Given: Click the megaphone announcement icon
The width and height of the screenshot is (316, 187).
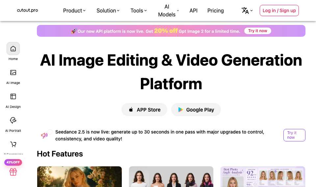Looking at the screenshot, I should 44,135.
